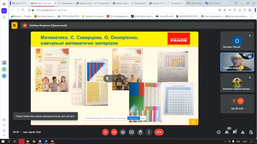Switch to Інтерактивні tab
The width and height of the screenshot is (257, 144).
coord(102,3)
